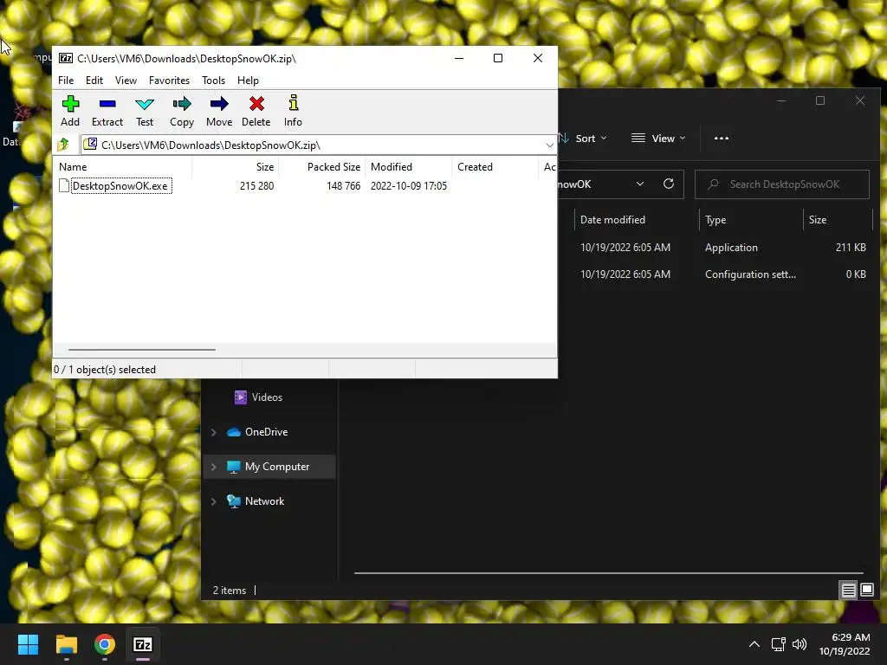Click the 148 766 packed size value
Viewport: 887px width, 665px height.
tap(343, 186)
